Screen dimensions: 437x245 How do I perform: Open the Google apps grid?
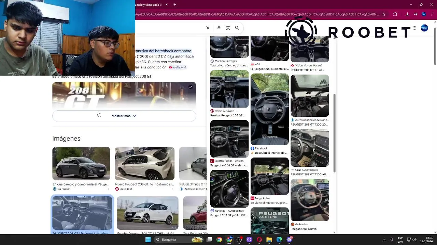click(x=414, y=28)
